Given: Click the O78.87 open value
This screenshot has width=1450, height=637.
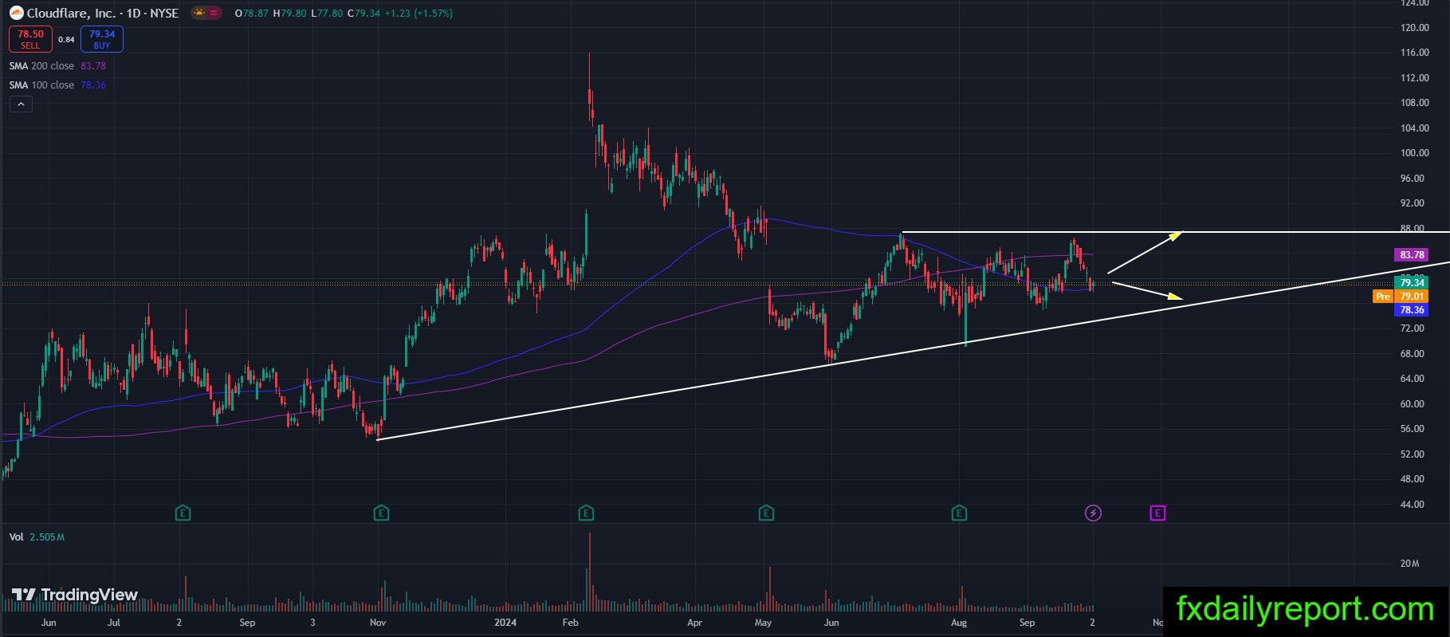Looking at the screenshot, I should coord(252,13).
